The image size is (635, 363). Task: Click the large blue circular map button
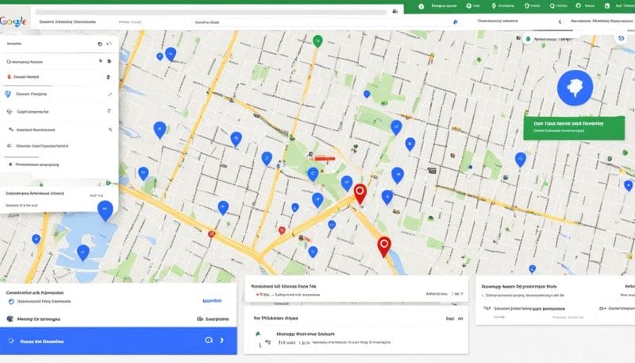tap(575, 87)
